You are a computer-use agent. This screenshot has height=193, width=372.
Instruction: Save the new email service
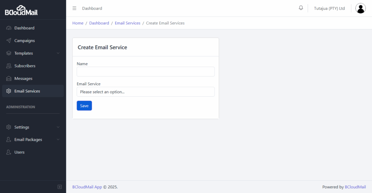point(84,106)
